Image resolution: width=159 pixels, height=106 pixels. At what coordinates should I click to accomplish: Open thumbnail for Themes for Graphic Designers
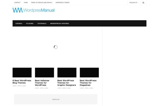pos(67,73)
